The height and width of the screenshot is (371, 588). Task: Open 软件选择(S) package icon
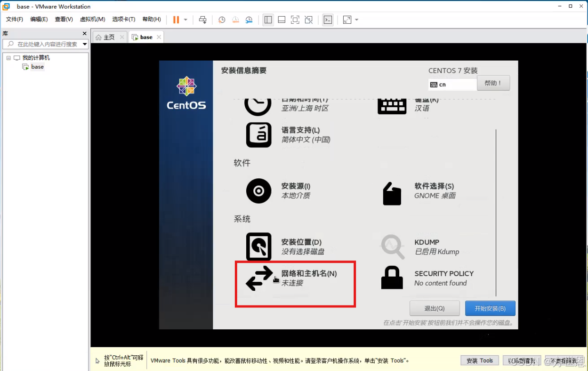392,194
